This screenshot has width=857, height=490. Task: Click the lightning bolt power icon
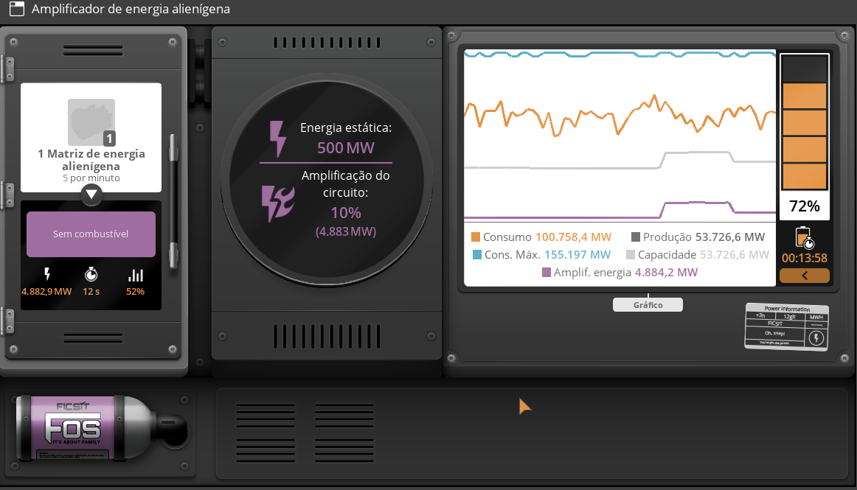tap(47, 274)
